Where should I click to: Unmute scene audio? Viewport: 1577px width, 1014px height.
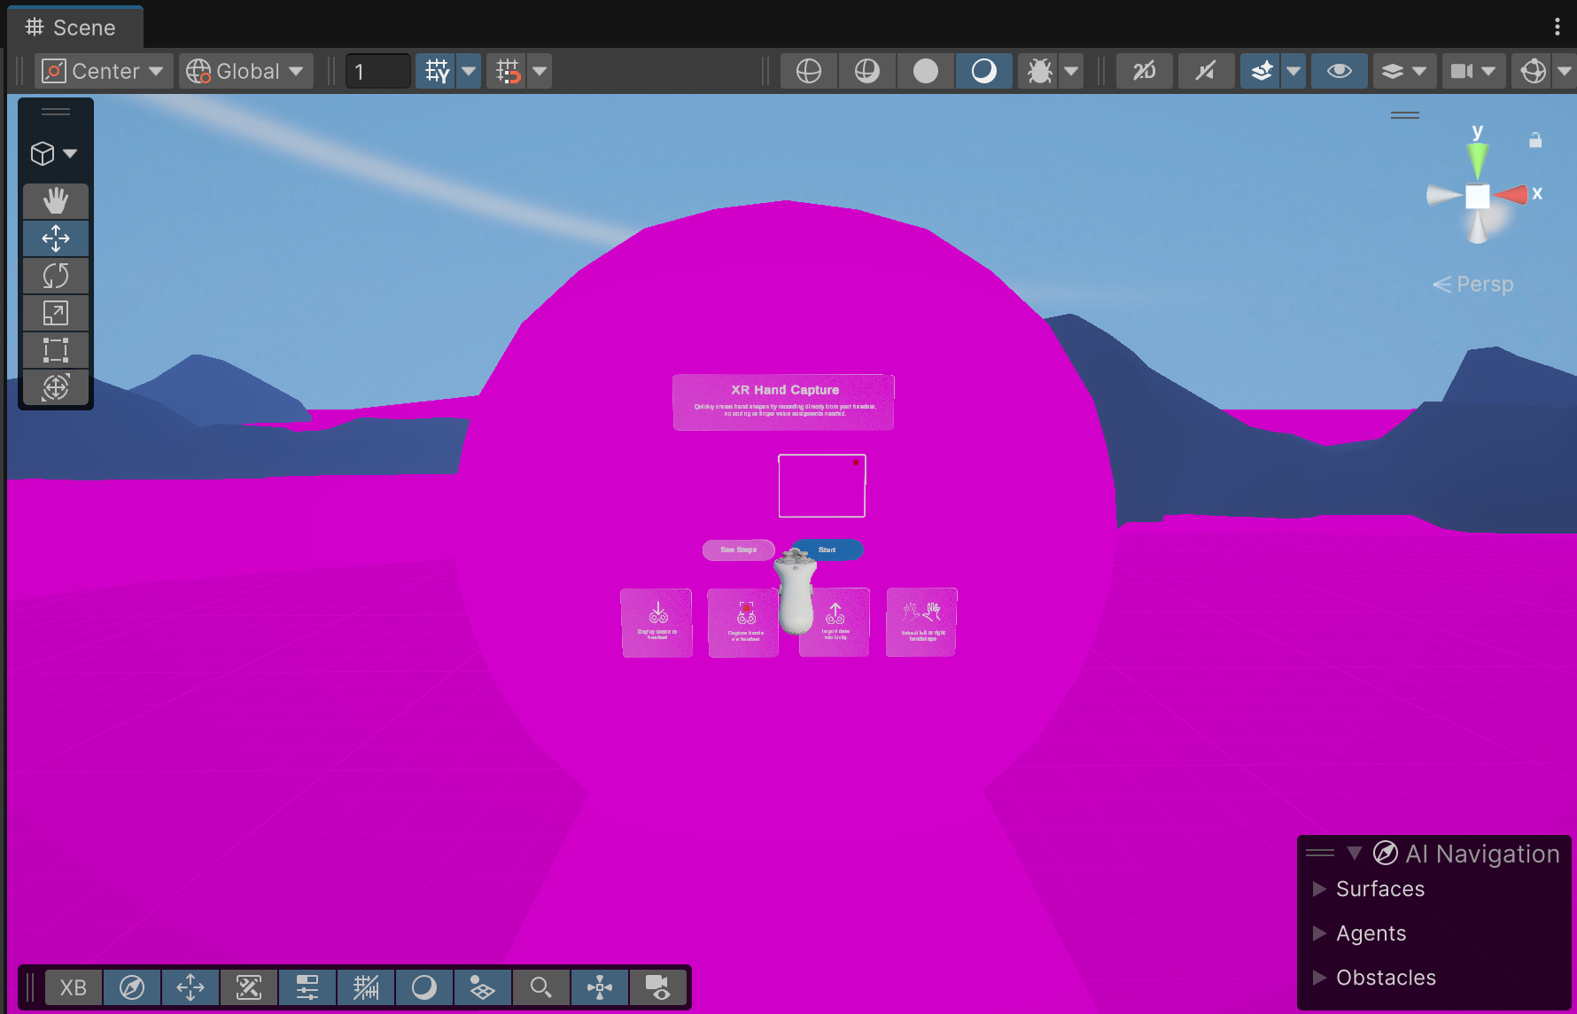[x=1206, y=71]
